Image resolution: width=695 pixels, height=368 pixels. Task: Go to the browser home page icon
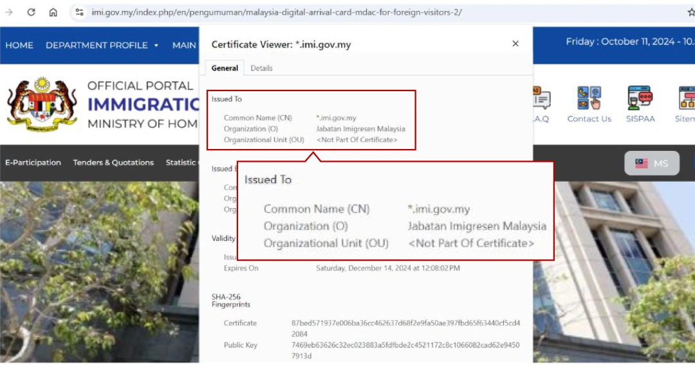pyautogui.click(x=53, y=12)
